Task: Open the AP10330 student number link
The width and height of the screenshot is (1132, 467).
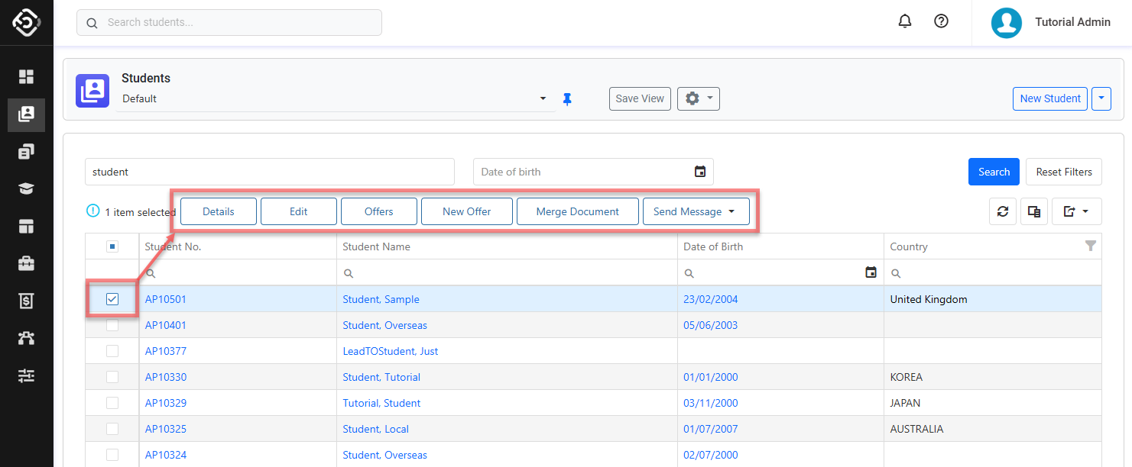Action: pos(166,377)
